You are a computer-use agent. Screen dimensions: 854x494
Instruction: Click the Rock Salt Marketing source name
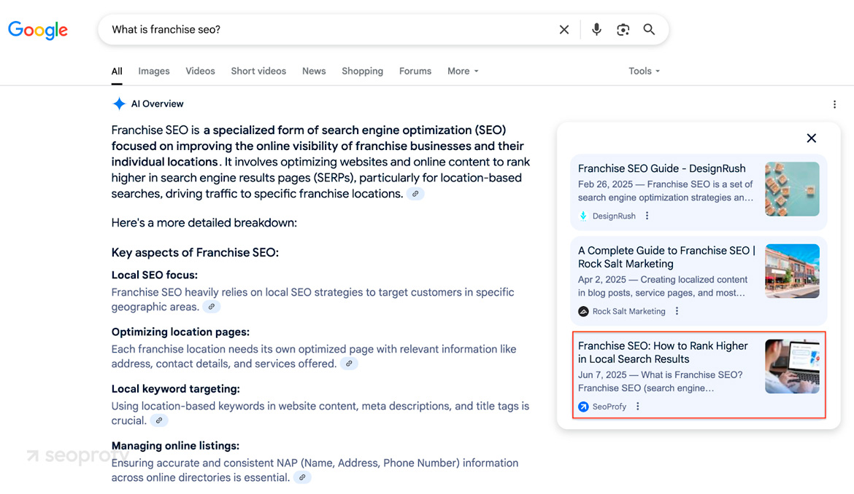[x=629, y=311]
